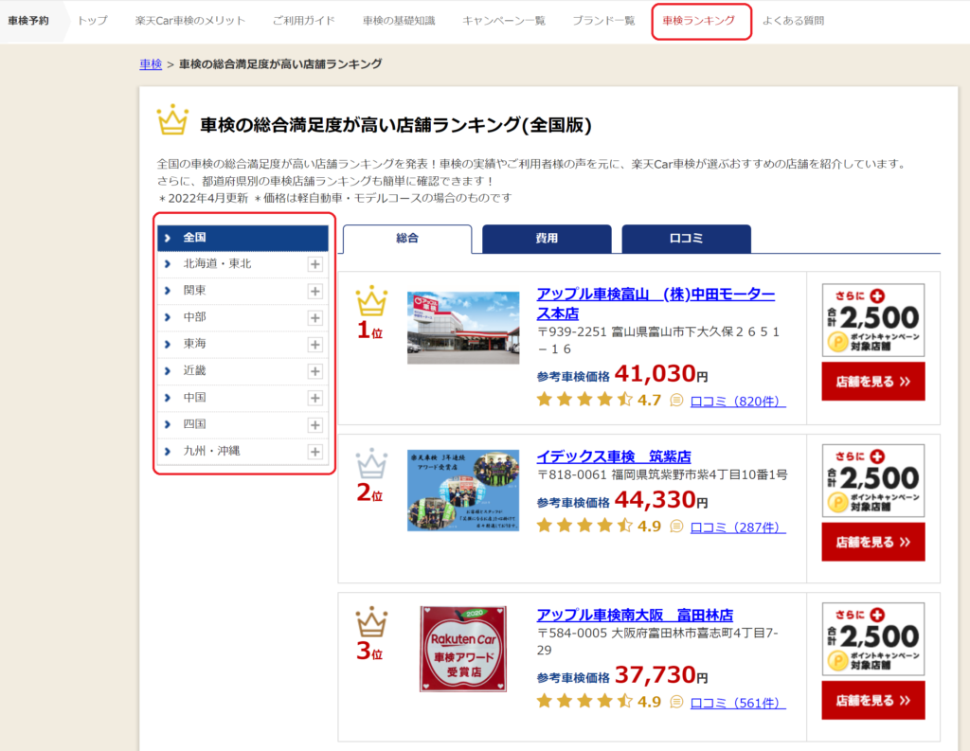970x751 pixels.
Task: Select the 近畿 region
Action: (194, 371)
